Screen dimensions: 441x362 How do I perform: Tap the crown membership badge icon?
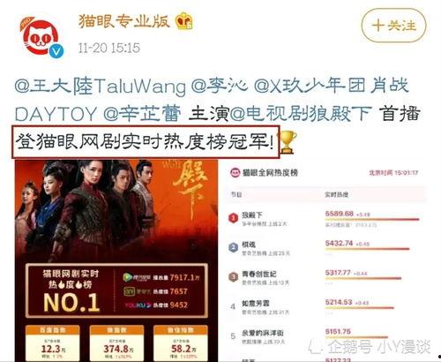point(183,21)
